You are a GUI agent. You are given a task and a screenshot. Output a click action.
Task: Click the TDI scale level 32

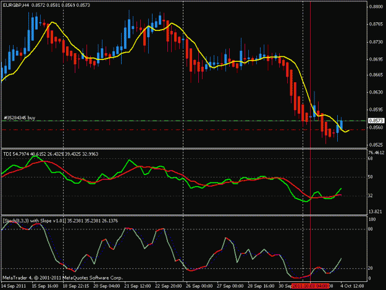tap(370, 195)
